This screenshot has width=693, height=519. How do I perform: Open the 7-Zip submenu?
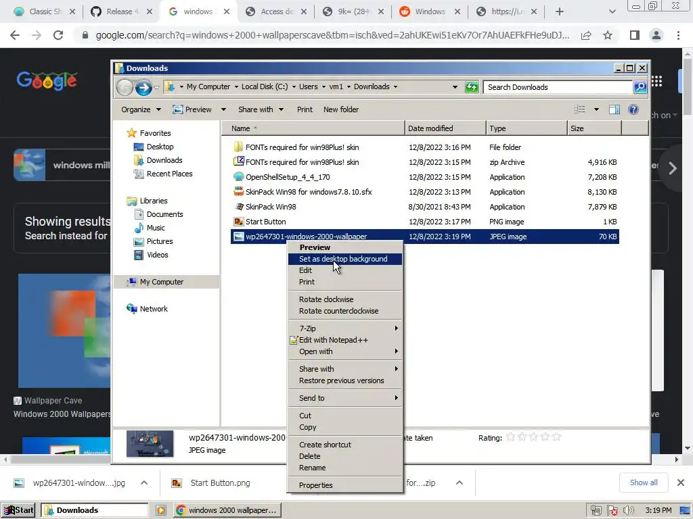pyautogui.click(x=344, y=328)
